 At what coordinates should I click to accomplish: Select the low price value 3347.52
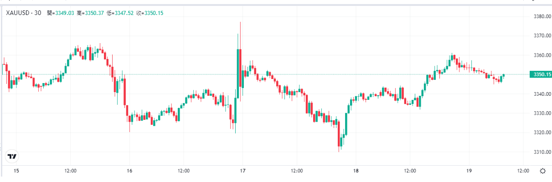(x=125, y=13)
